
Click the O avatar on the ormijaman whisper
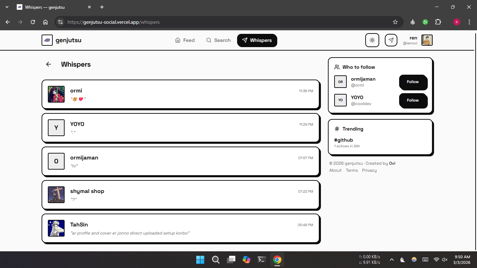(56, 161)
